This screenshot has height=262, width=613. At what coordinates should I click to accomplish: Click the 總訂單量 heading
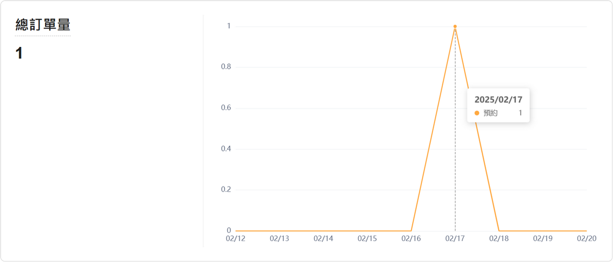click(42, 25)
